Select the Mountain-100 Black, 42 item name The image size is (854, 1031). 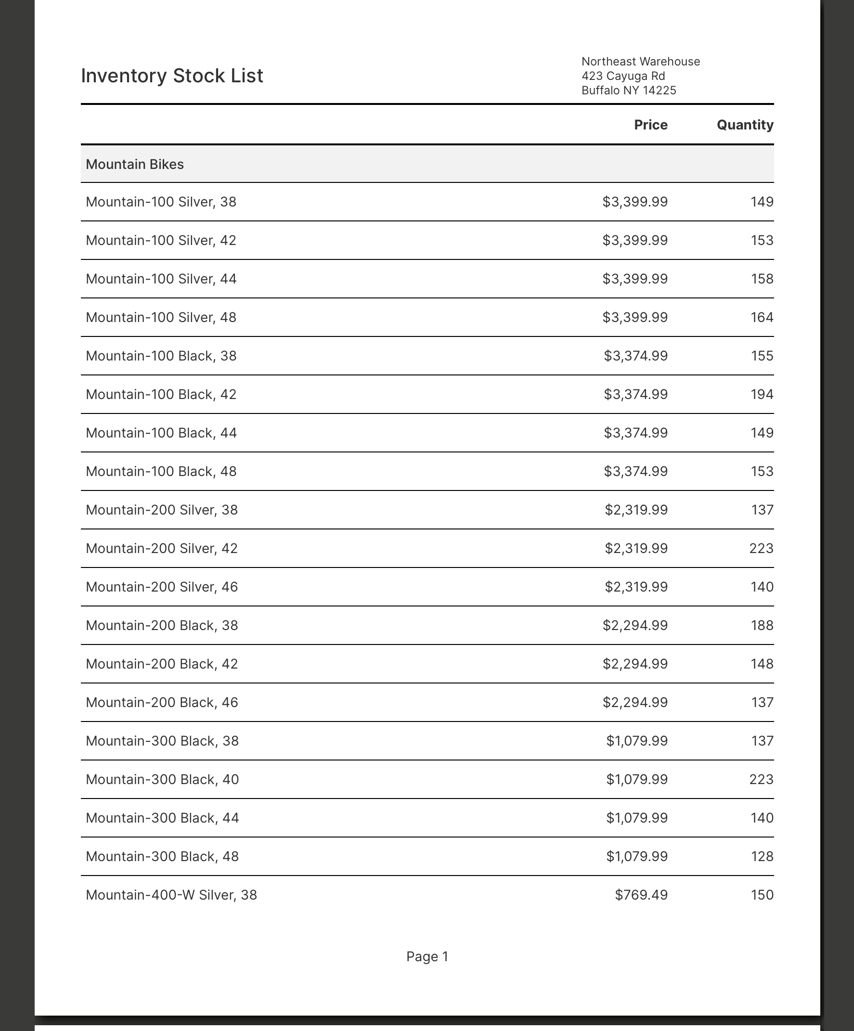(x=161, y=394)
